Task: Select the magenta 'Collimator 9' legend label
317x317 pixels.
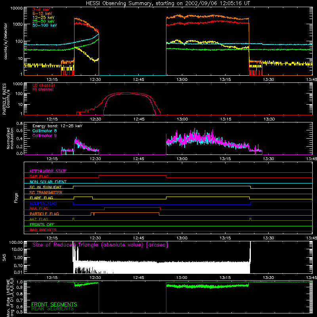Action: pos(44,136)
